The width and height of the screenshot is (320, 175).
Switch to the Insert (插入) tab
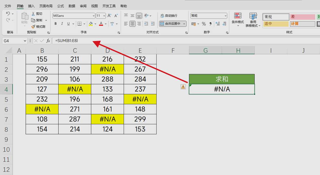31,6
